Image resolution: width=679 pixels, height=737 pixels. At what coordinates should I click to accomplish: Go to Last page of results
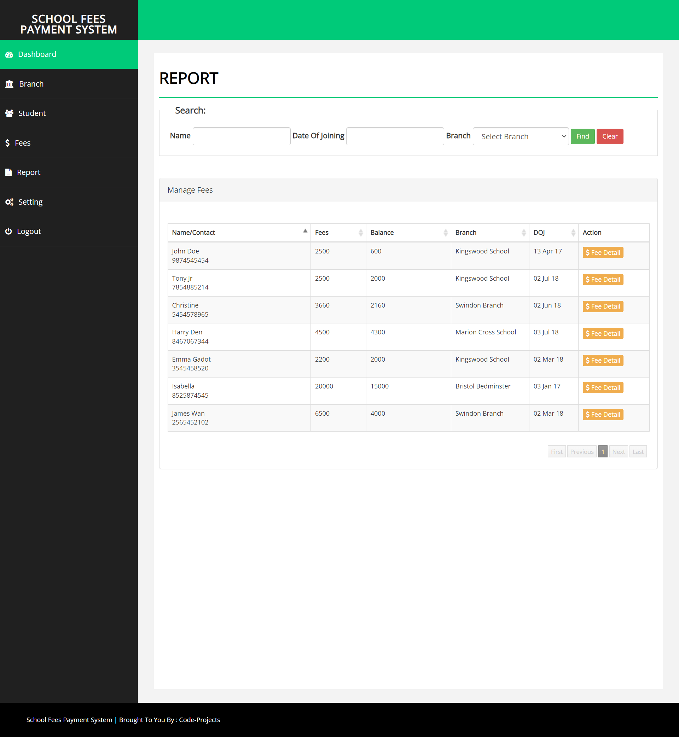pos(638,452)
